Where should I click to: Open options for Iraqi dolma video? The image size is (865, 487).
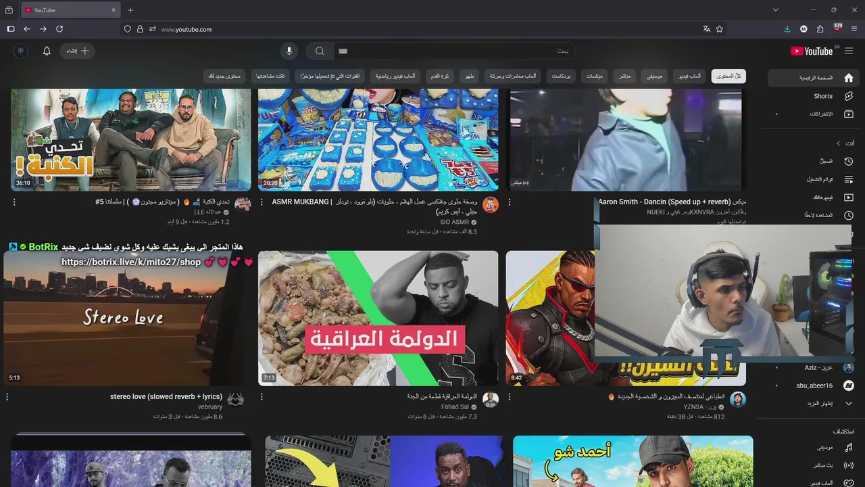pos(262,397)
